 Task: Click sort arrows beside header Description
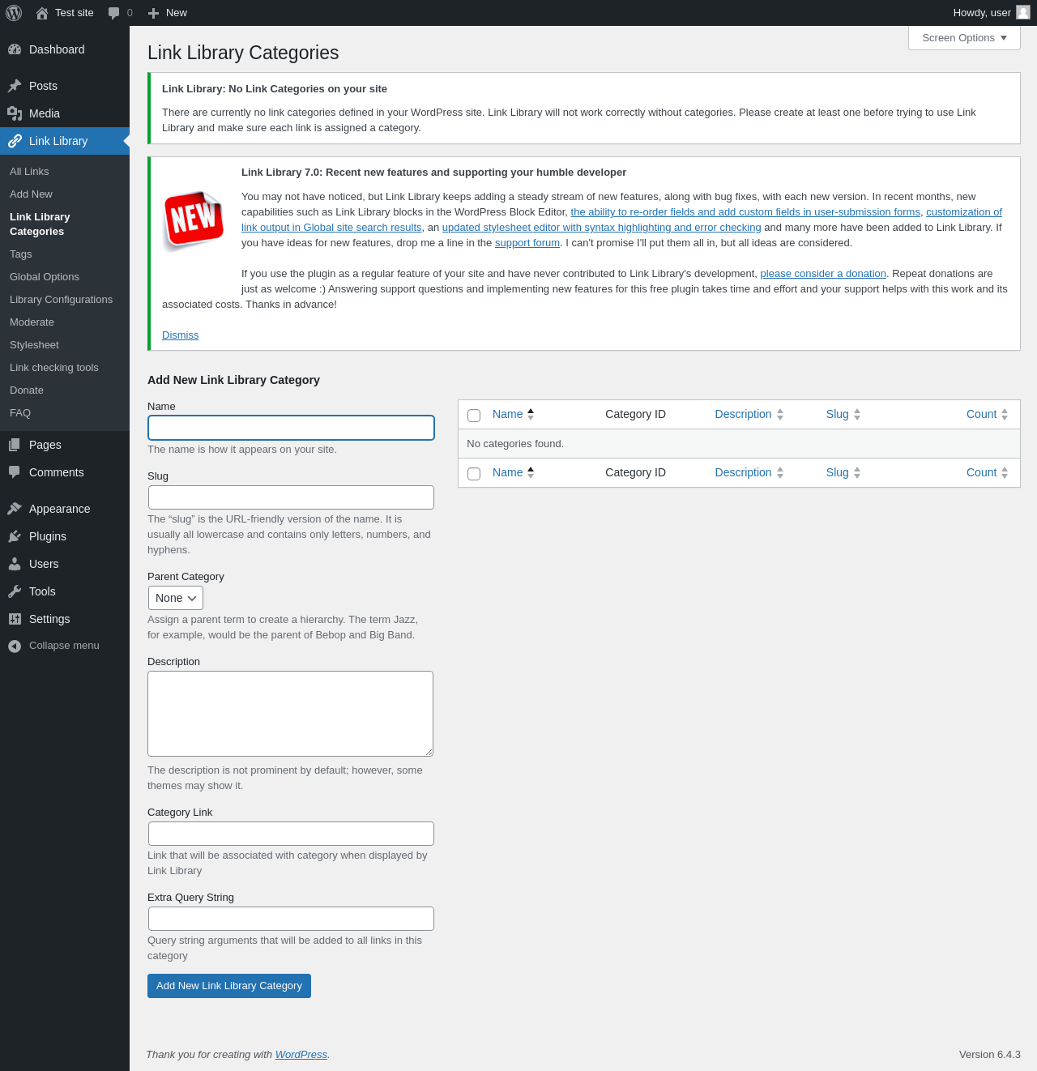pyautogui.click(x=780, y=414)
